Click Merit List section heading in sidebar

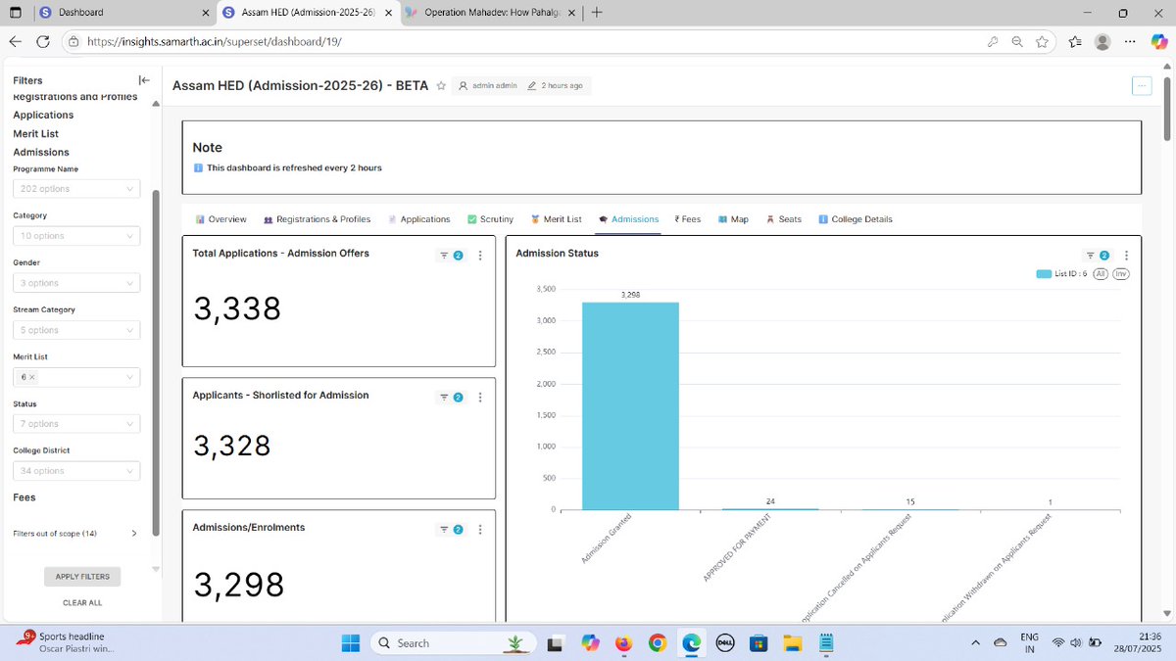35,133
